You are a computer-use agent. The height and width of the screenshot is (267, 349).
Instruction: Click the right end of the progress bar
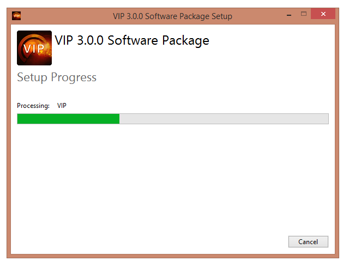pyautogui.click(x=326, y=119)
